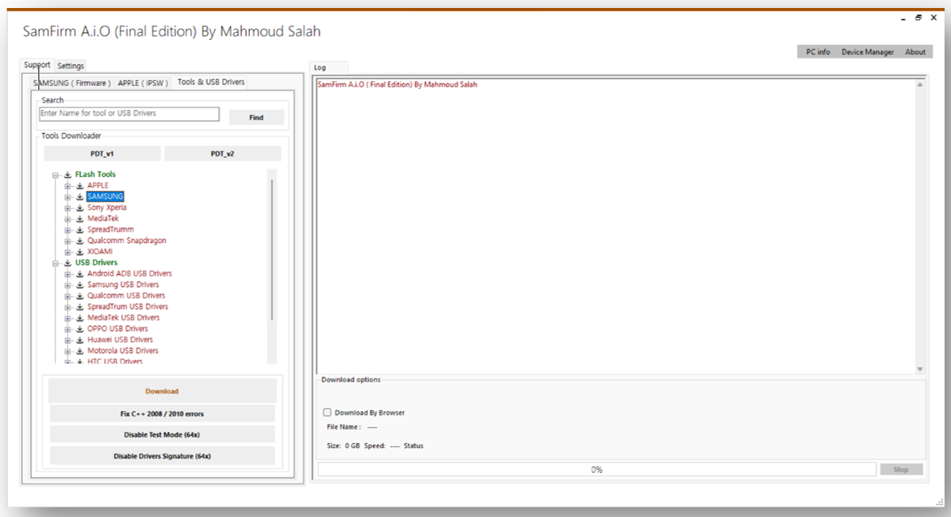
Task: Open the About dialog
Action: 915,52
